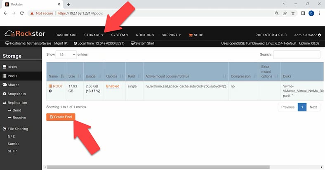The height and width of the screenshot is (170, 325).
Task: Click the Next pagination button
Action: pos(313,107)
